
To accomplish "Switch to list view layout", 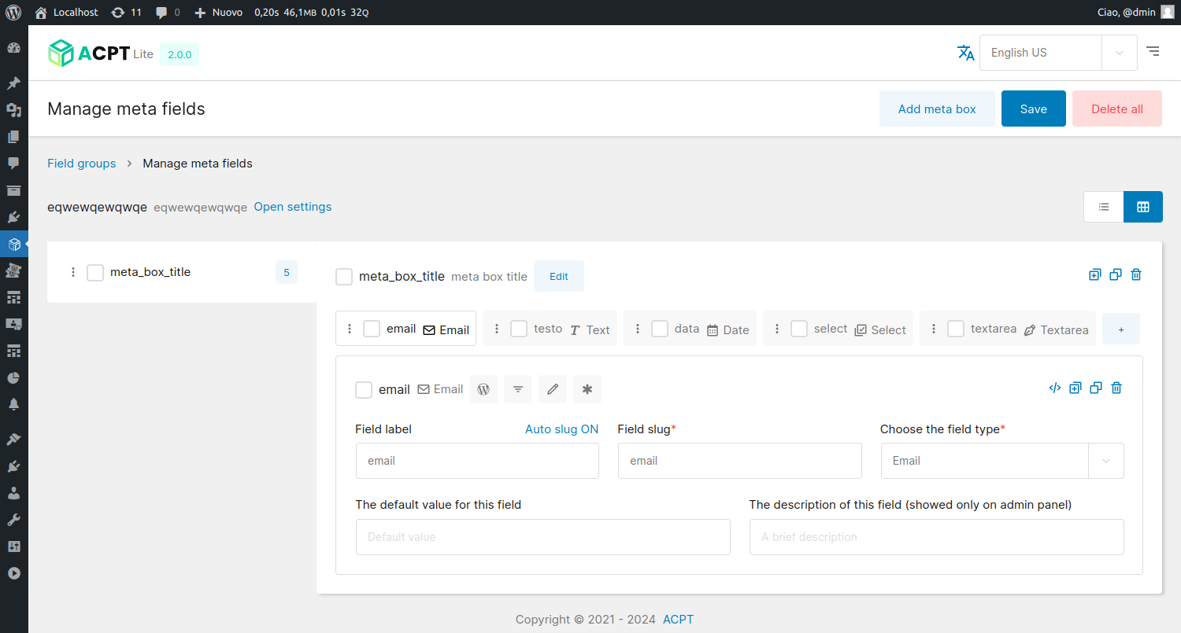I will point(1104,207).
